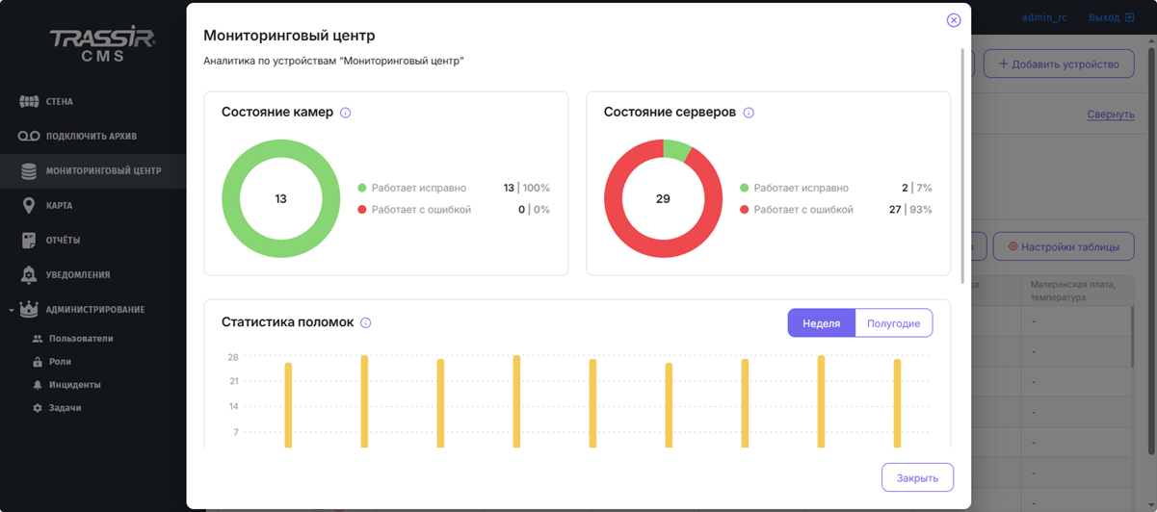Screen dimensions: 1157x512
Task: Click the Стена video wall icon
Action: (x=29, y=101)
